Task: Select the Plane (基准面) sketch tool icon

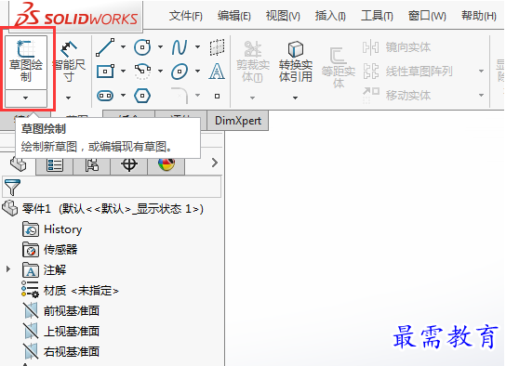Action: pos(217,47)
